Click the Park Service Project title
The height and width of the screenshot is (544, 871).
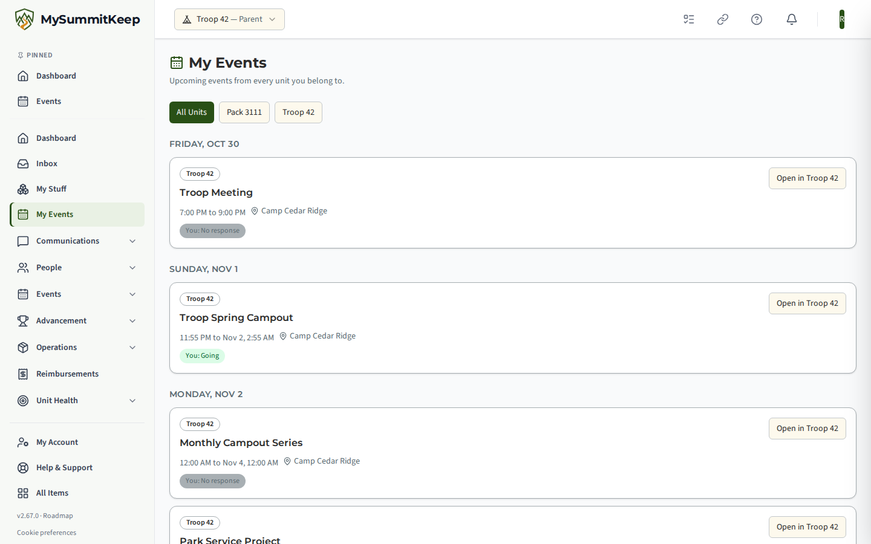[x=230, y=540]
